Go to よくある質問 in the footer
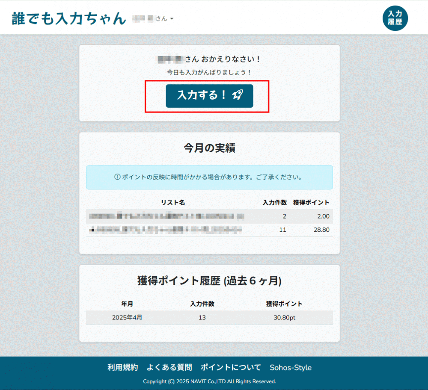Viewport: 428px width, 390px height. click(169, 367)
